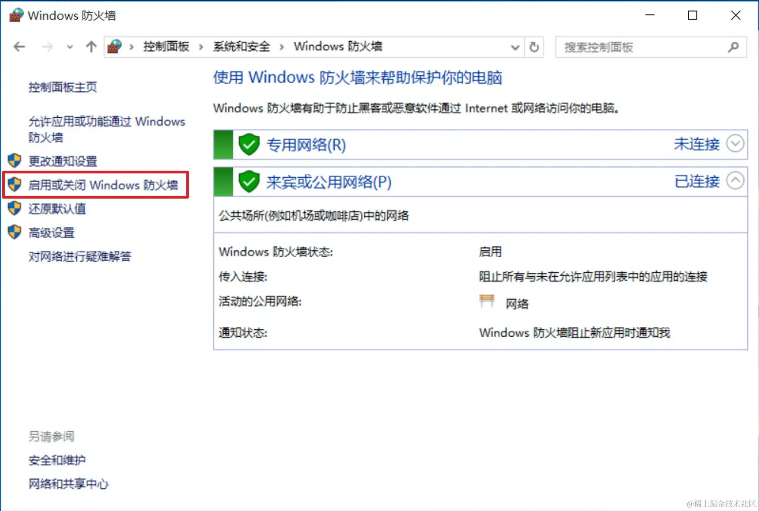This screenshot has height=511, width=759.
Task: Open the address bar history dropdown
Action: point(515,47)
